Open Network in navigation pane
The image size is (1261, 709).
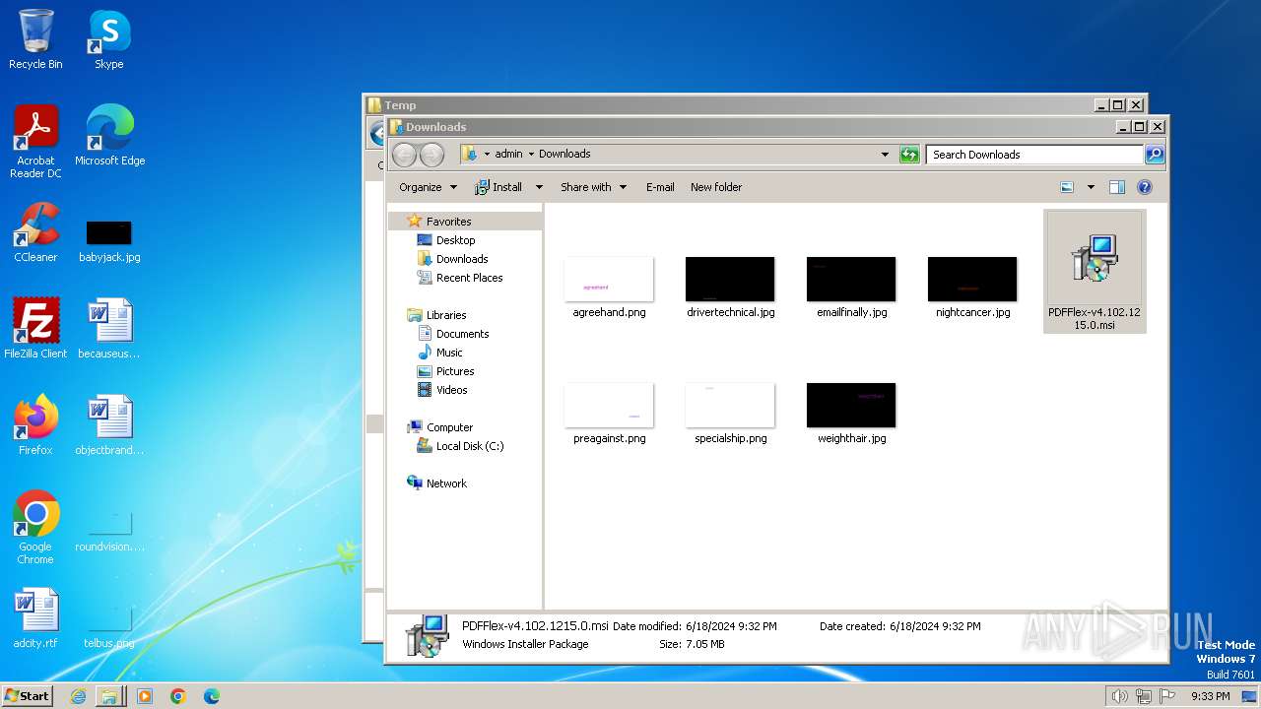446,483
